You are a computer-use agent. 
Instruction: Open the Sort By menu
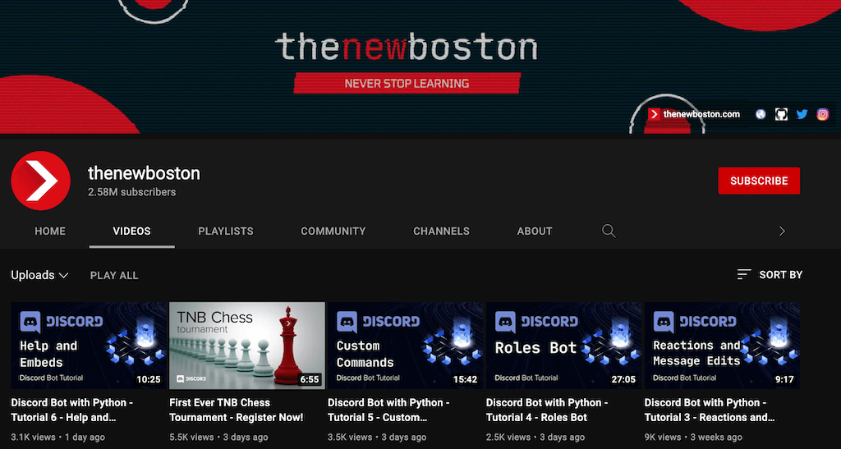(770, 274)
